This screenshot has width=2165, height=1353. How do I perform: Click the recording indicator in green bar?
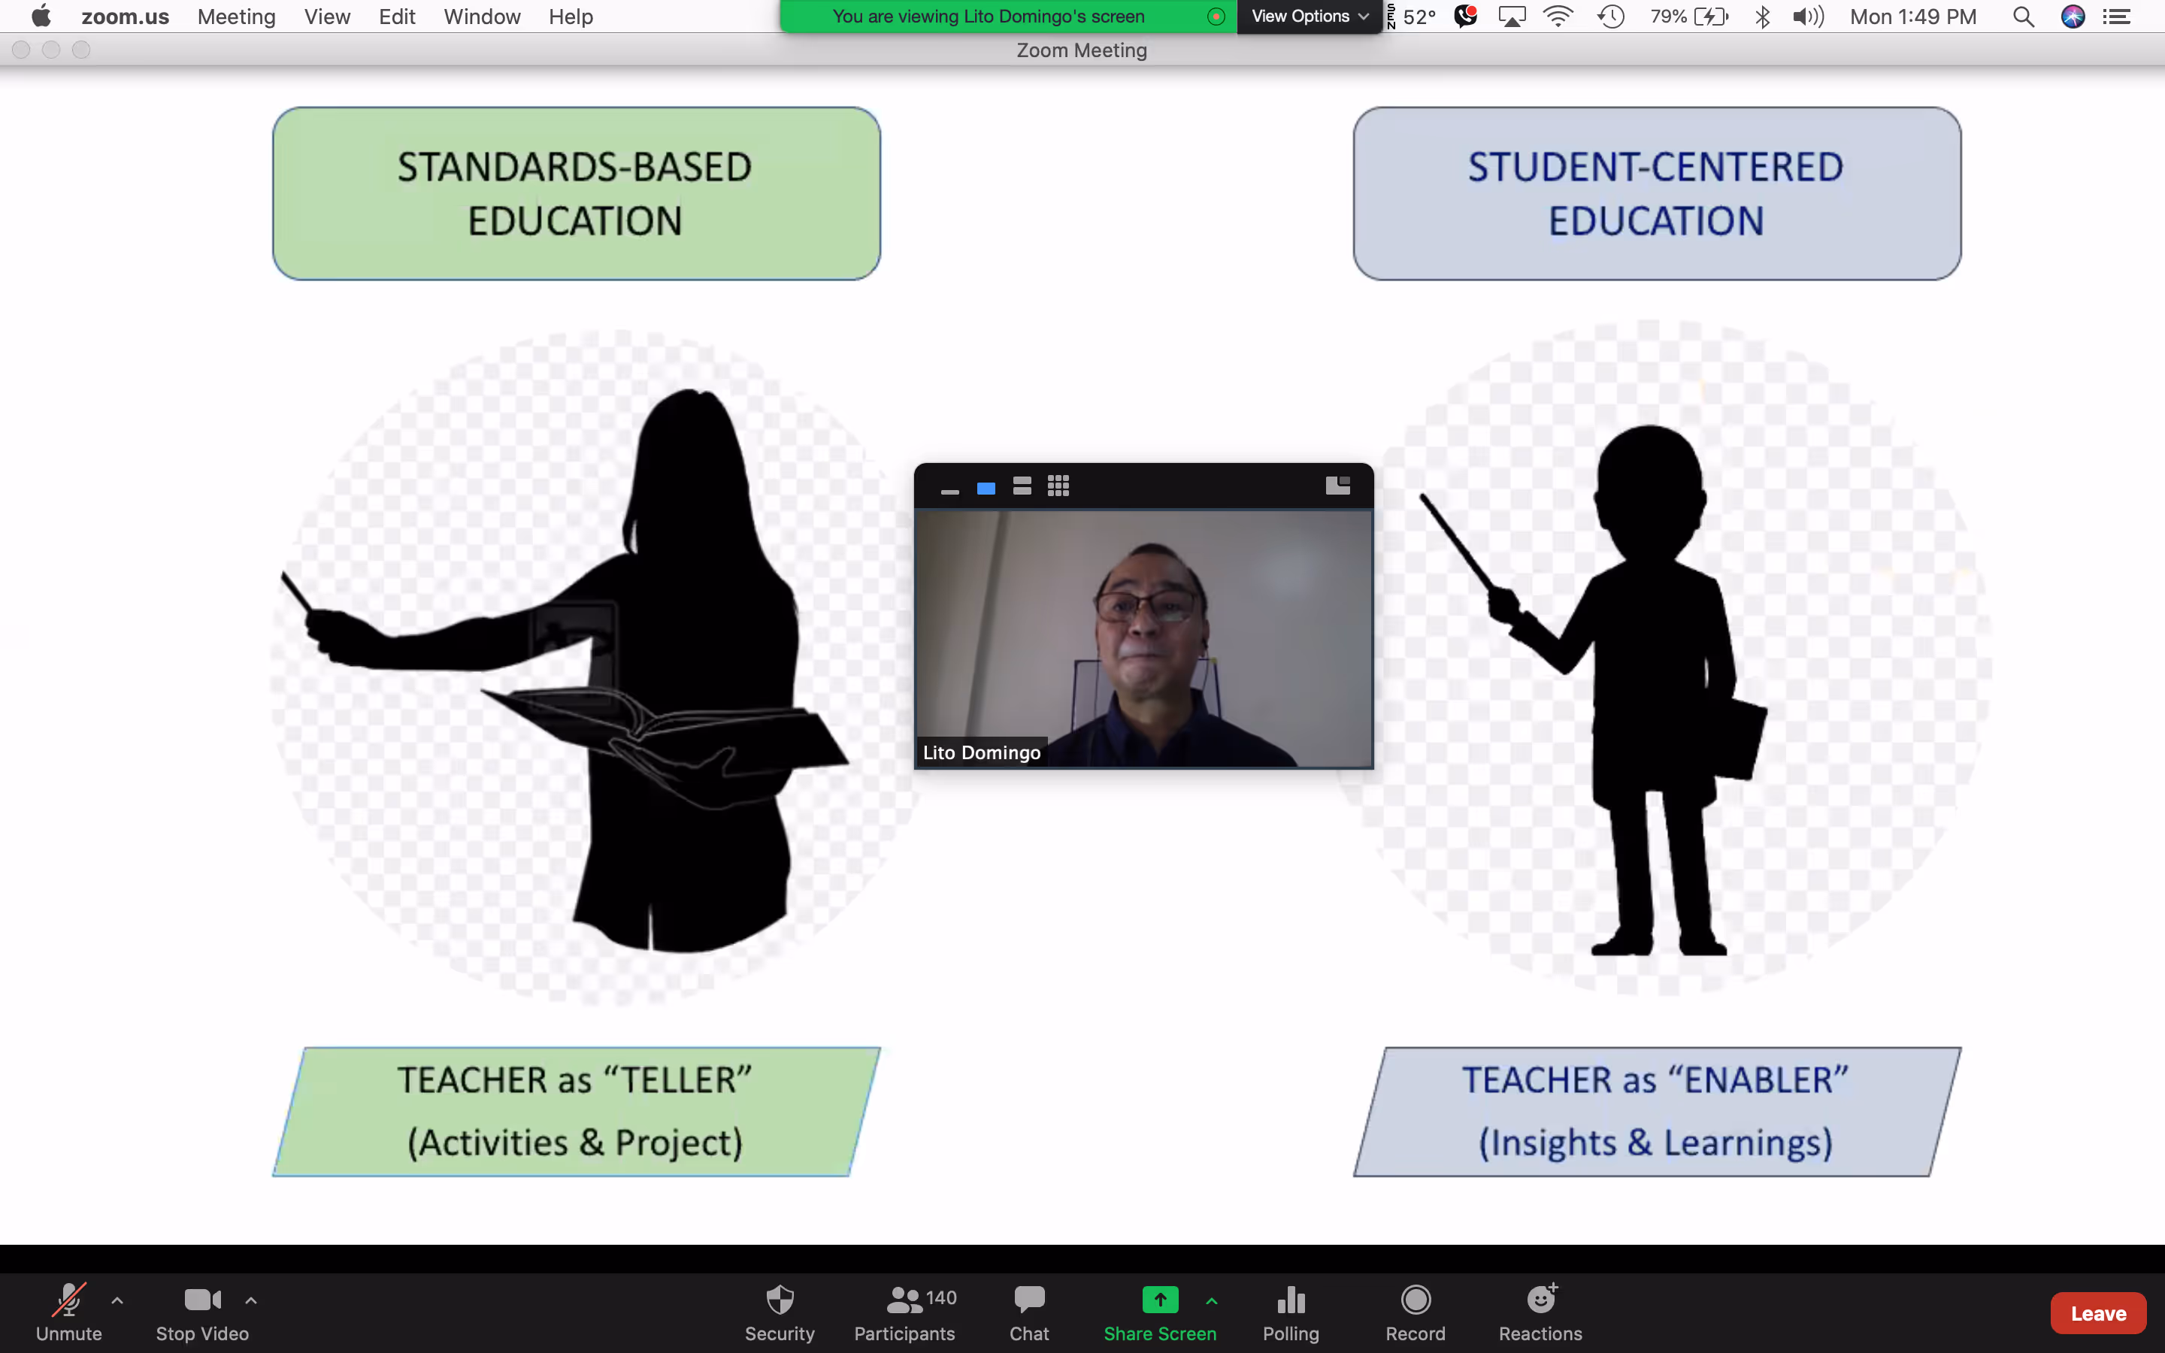click(1216, 16)
